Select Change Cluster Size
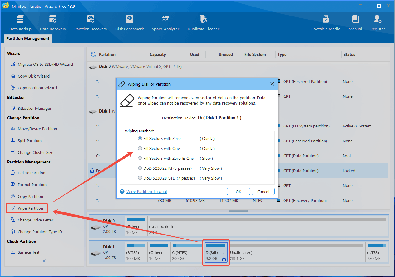The height and width of the screenshot is (277, 395). (x=32, y=152)
